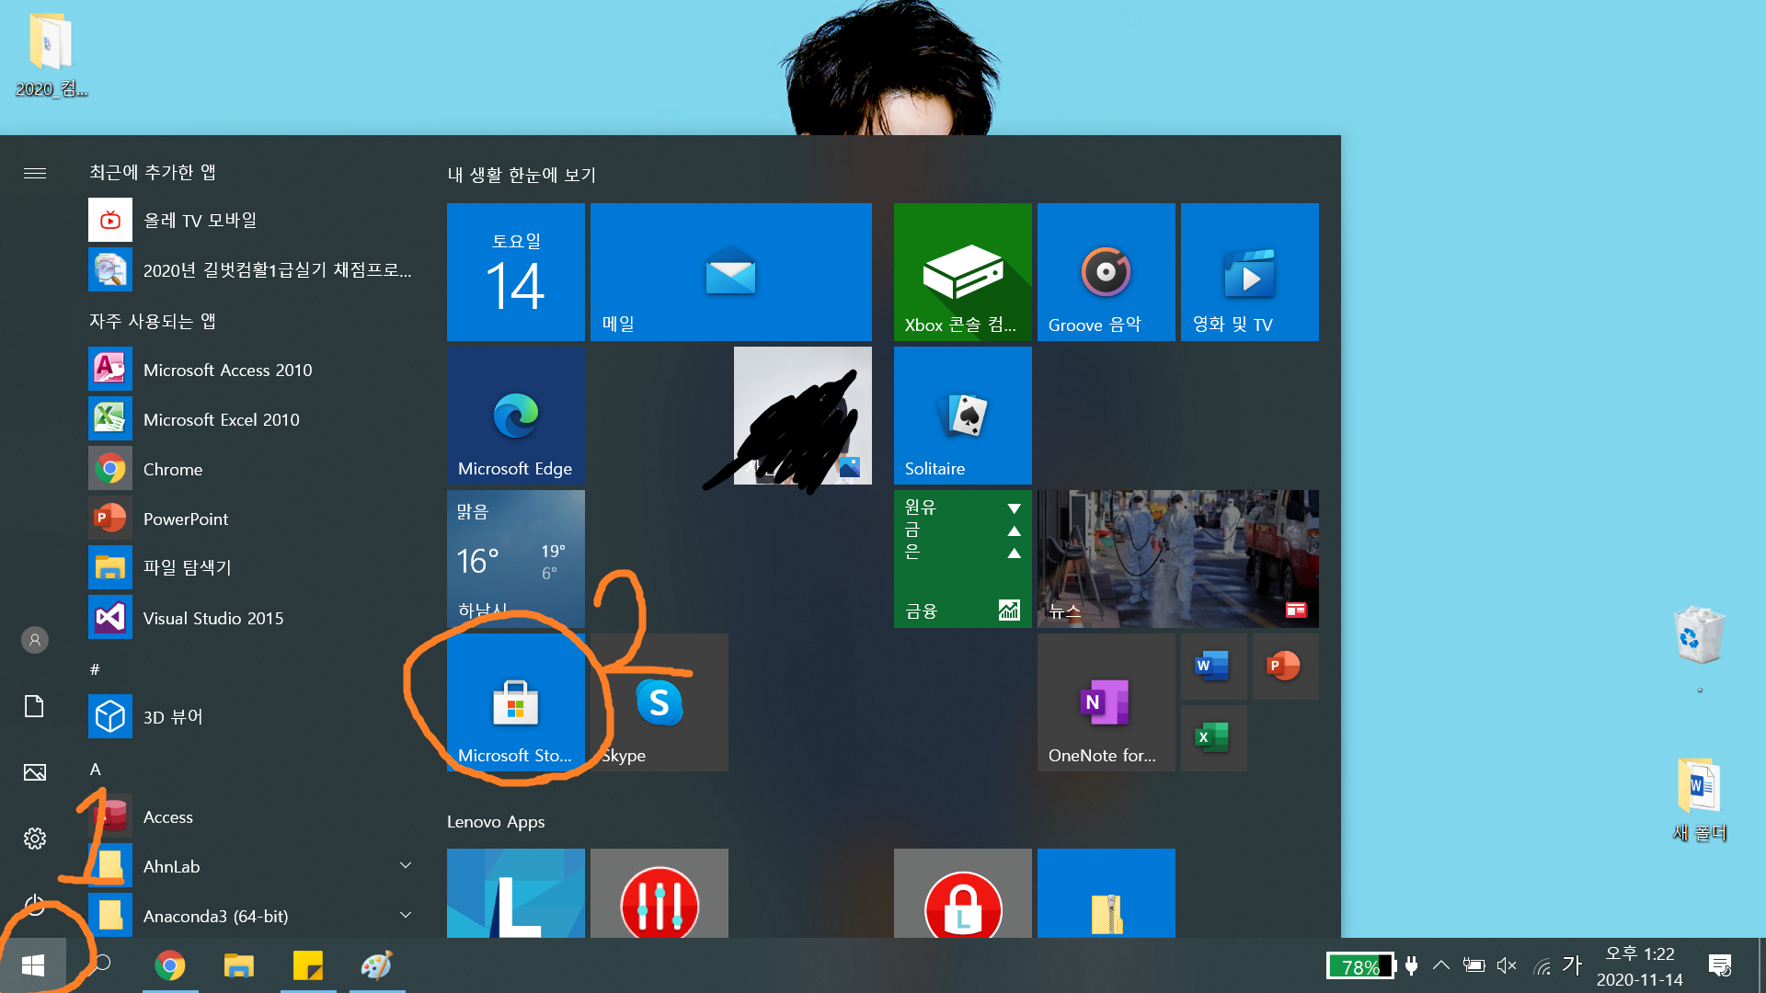1766x993 pixels.
Task: Click the # letter header
Action: point(95,669)
